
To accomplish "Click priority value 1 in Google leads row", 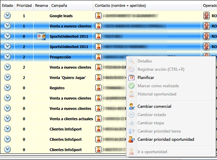I will click(24, 16).
